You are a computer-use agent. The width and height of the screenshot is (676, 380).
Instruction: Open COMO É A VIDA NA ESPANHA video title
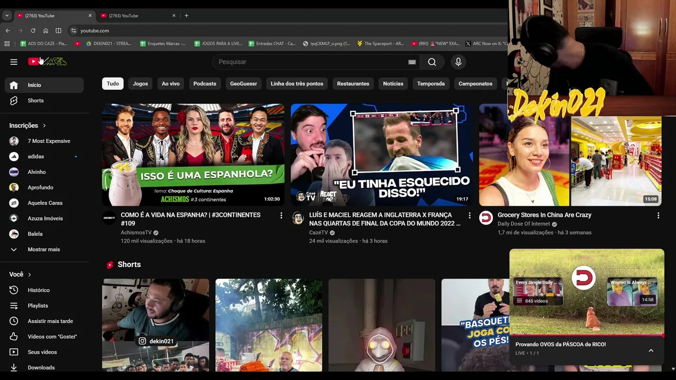191,219
